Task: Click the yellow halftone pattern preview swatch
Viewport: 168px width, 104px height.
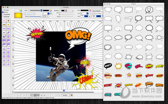Action: pos(18,15)
